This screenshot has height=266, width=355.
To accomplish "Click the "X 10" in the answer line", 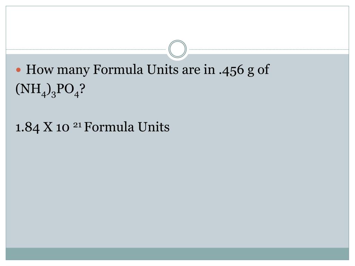I will (57, 127).
